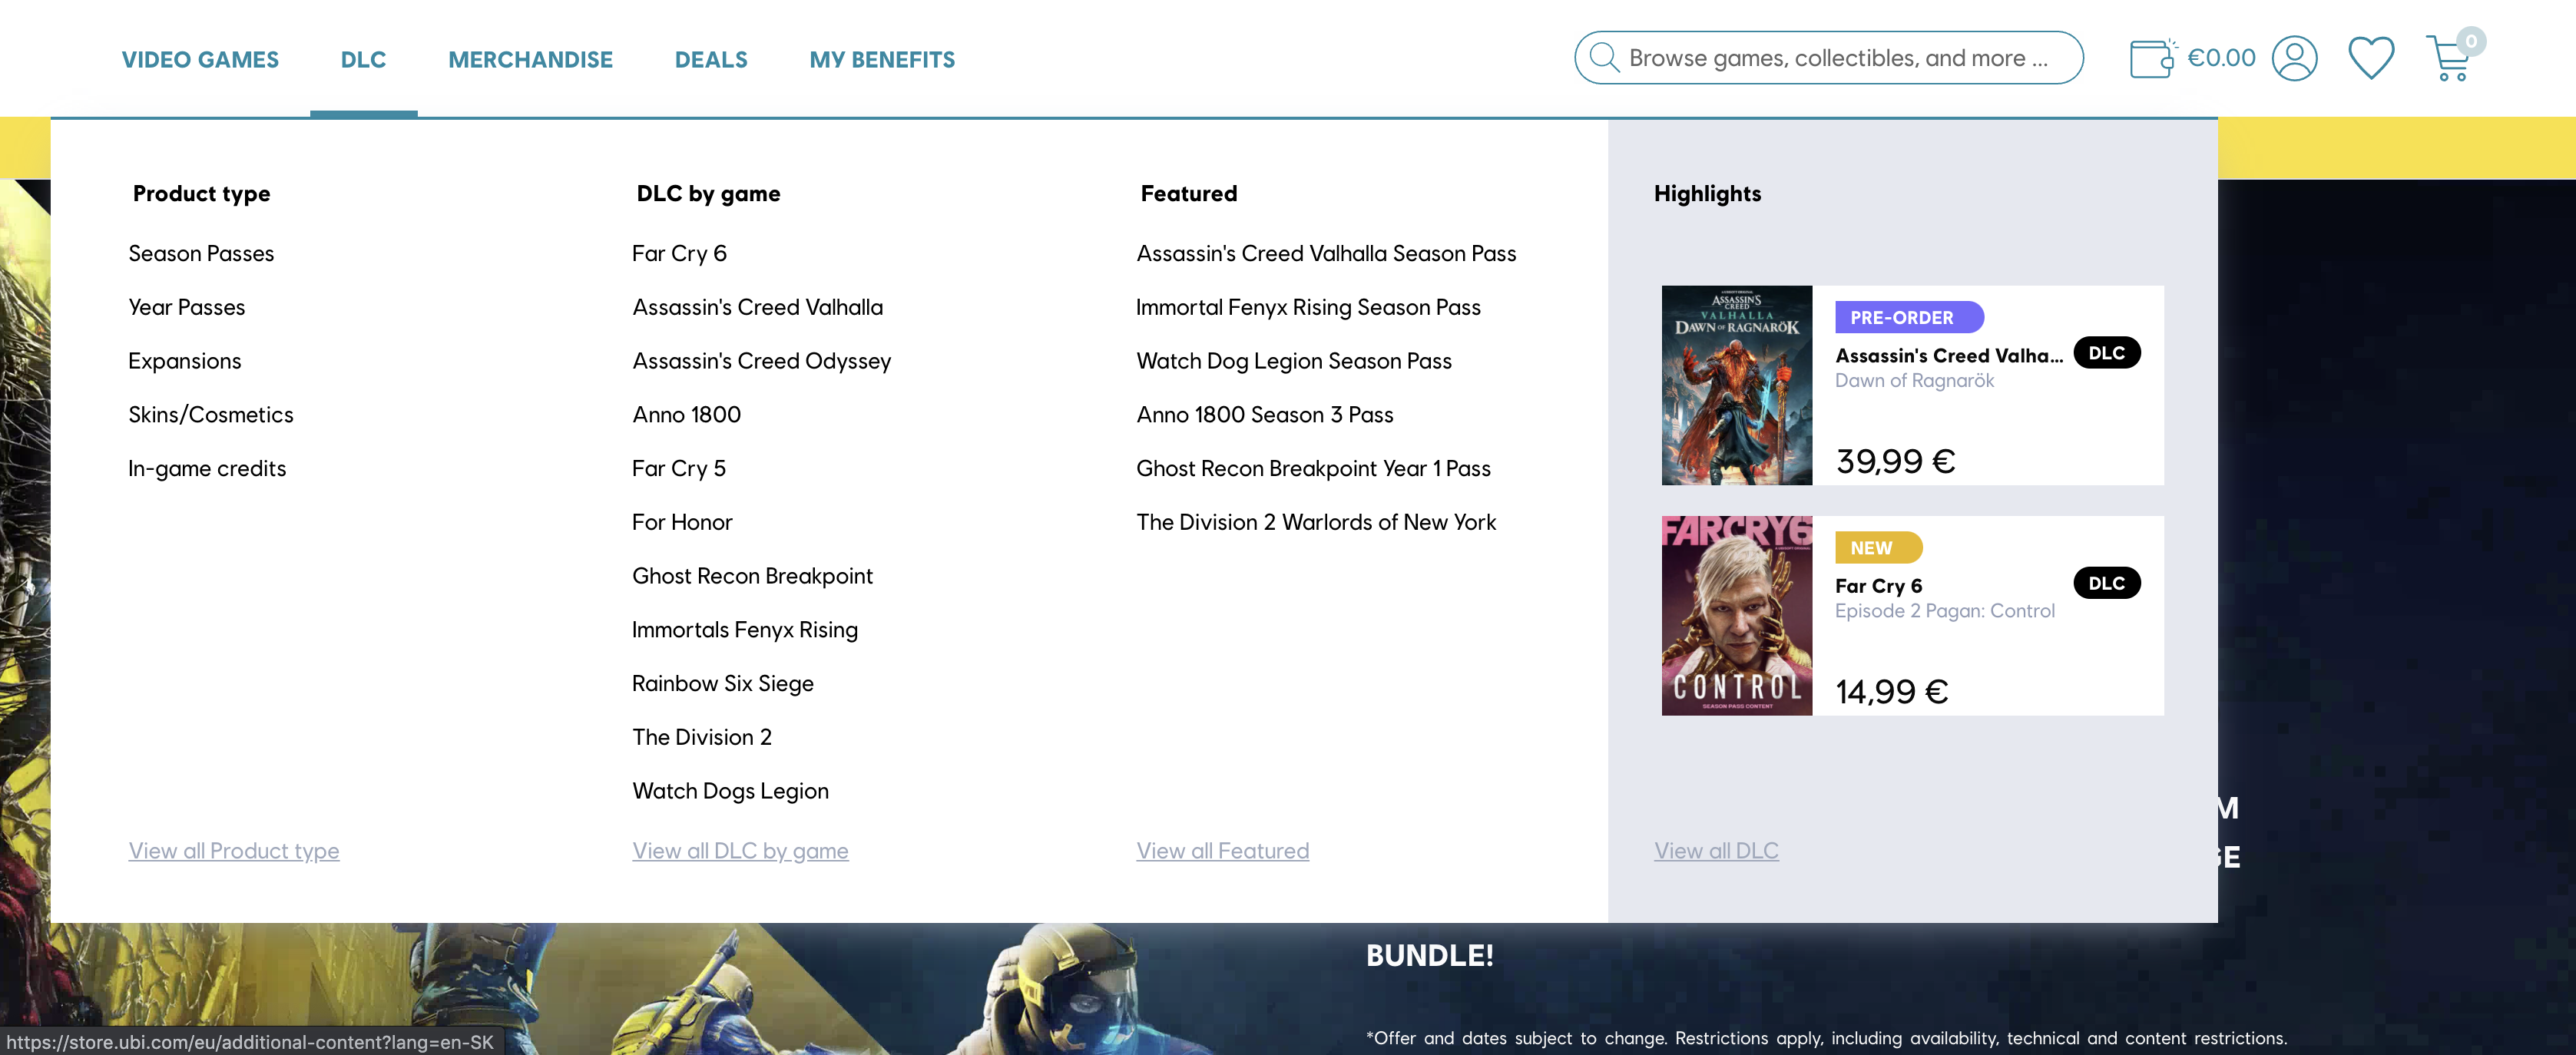Screen dimensions: 2576x1055
Task: Click View all DLC by game
Action: coord(740,850)
